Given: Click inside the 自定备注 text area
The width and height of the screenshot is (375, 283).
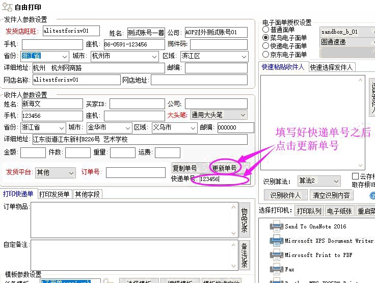Looking at the screenshot, I should 131,255.
